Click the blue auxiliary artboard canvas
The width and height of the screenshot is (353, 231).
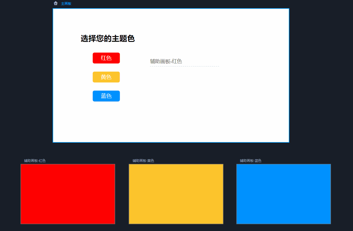coord(283,194)
